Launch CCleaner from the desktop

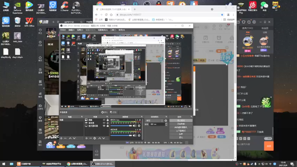click(x=64, y=7)
